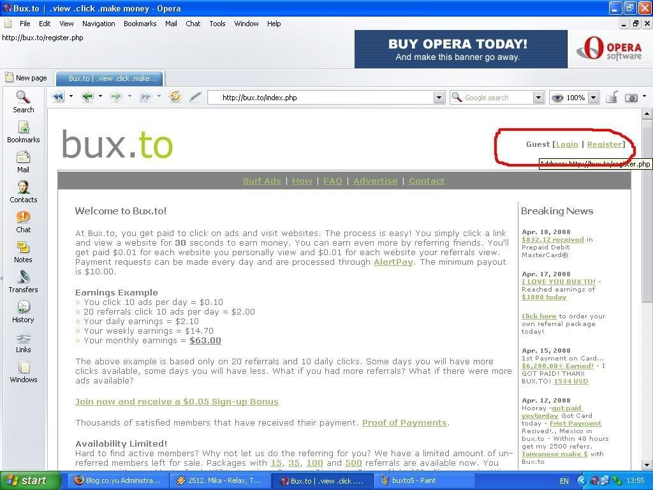Viewport: 653px width, 490px height.
Task: Open the Transfers panel icon
Action: (23, 282)
